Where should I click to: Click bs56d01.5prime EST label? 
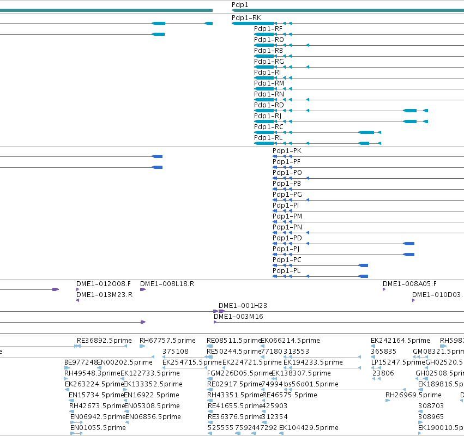(x=311, y=384)
